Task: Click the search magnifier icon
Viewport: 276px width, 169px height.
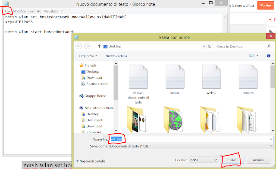Action: (x=269, y=46)
